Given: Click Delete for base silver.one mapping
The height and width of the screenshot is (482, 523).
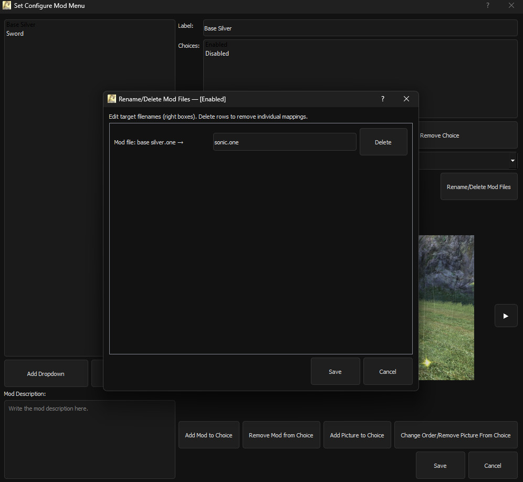Looking at the screenshot, I should (x=383, y=142).
